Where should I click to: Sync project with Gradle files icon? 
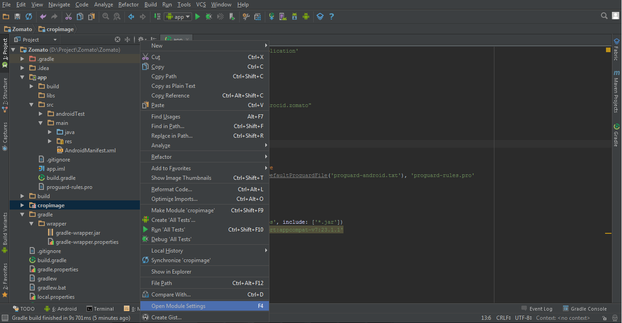[272, 16]
